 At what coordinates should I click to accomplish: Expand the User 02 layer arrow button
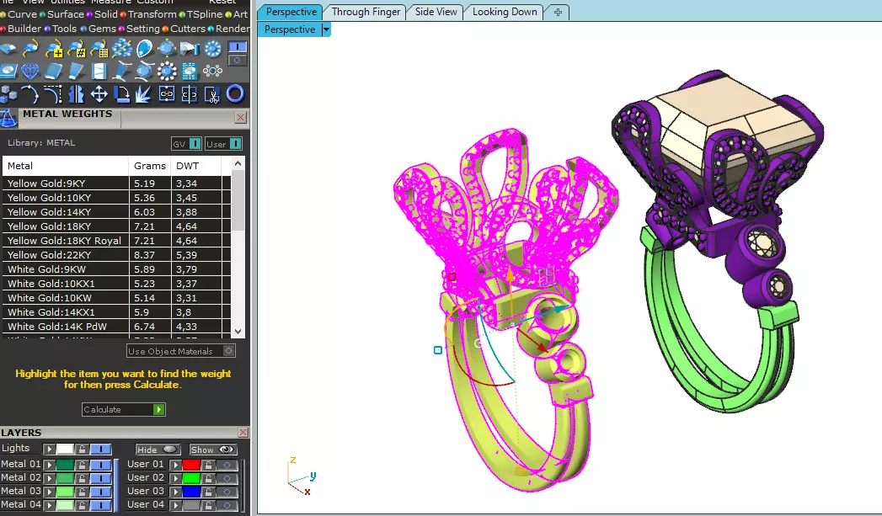176,478
